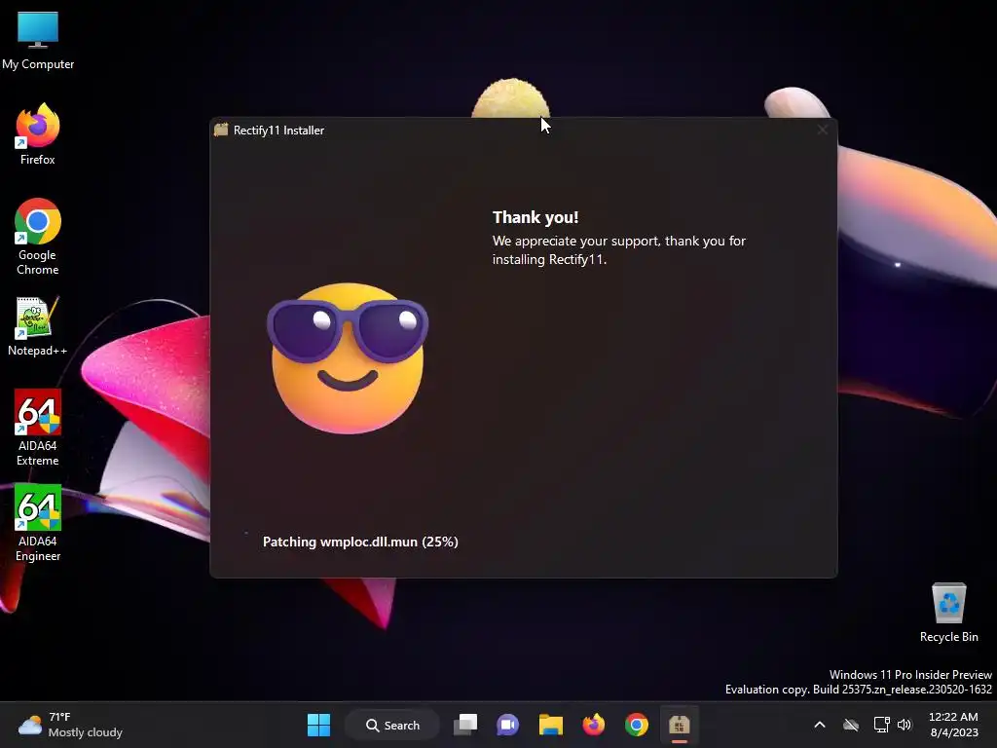Open the Windows Start menu
The height and width of the screenshot is (748, 997).
pyautogui.click(x=318, y=725)
